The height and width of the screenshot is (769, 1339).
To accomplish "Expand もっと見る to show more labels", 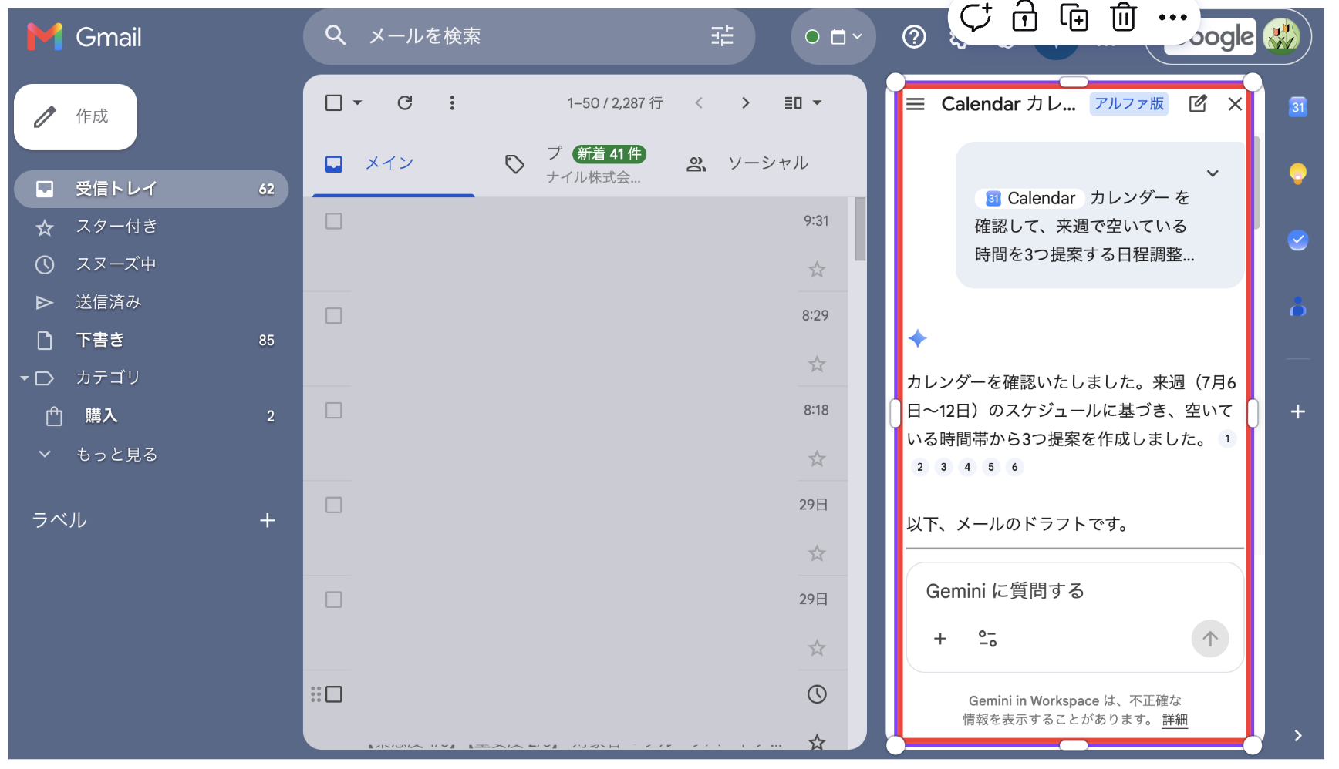I will tap(116, 455).
